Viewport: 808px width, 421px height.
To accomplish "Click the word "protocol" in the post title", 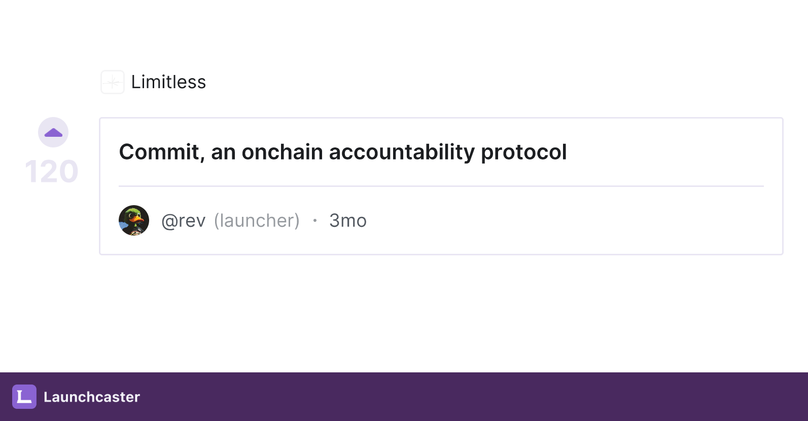I will [524, 152].
